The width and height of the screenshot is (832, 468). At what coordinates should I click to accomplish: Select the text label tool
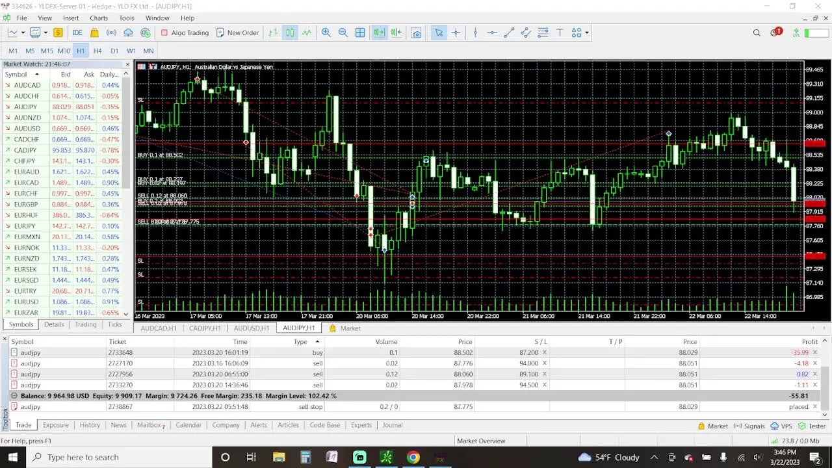click(x=560, y=32)
